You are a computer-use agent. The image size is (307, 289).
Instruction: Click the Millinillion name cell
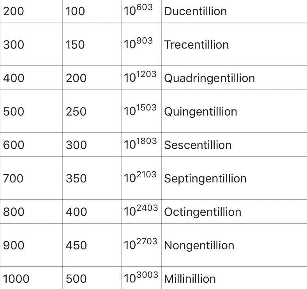[190, 279]
